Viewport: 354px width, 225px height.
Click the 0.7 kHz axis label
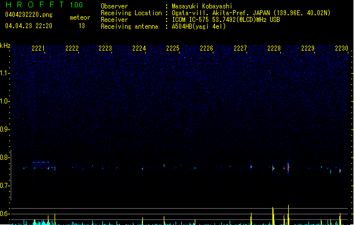pyautogui.click(x=5, y=186)
